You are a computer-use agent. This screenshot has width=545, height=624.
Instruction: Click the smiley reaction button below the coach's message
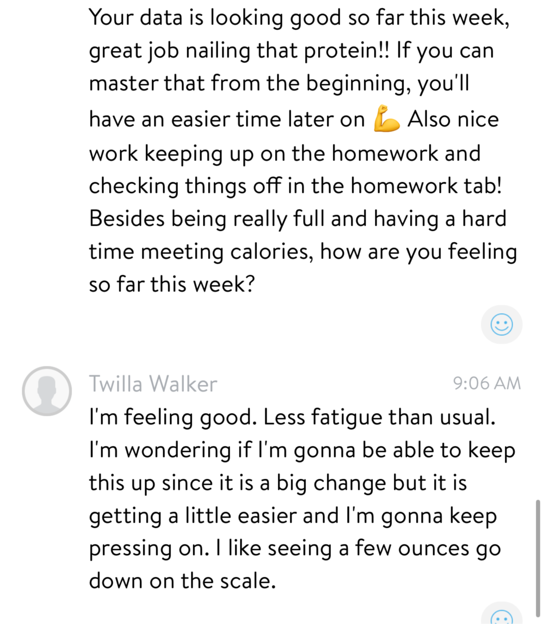click(x=502, y=324)
